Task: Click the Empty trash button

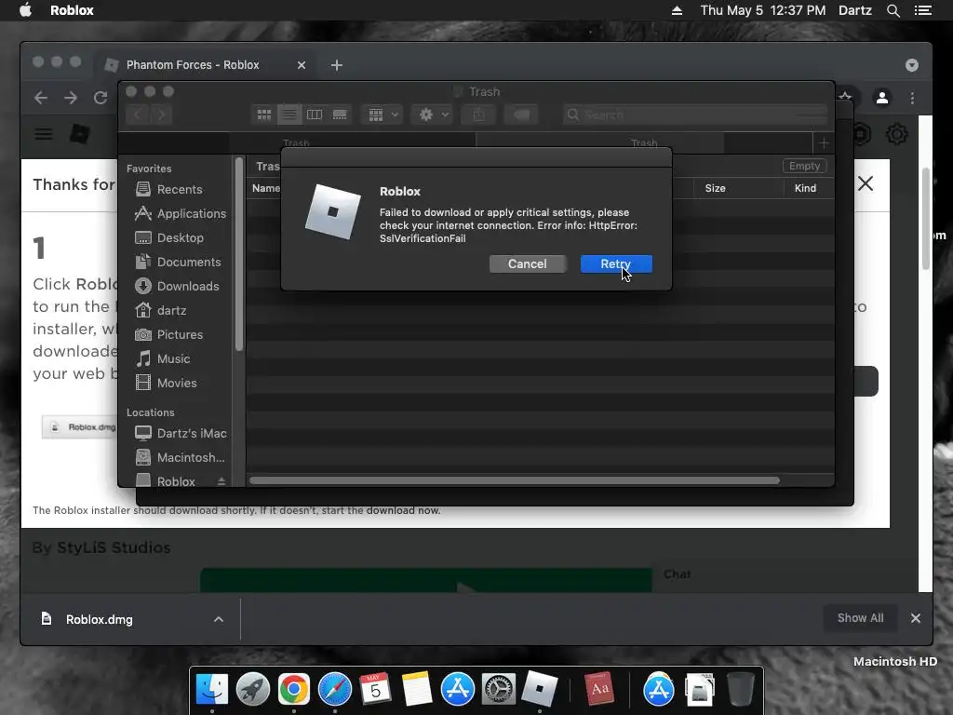Action: click(x=805, y=166)
